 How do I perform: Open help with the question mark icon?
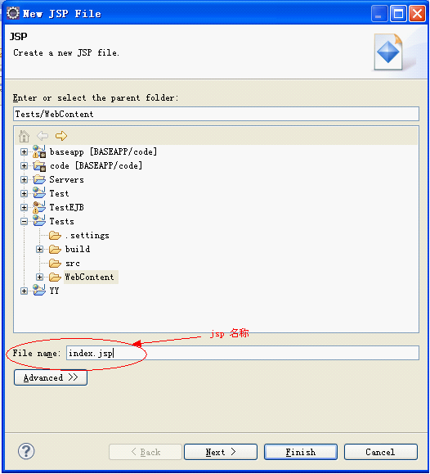(26, 451)
